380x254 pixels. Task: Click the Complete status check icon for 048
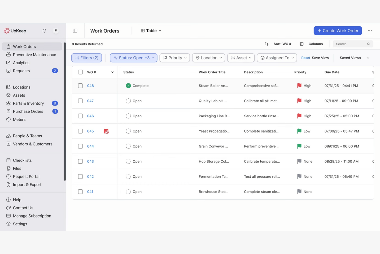point(128,86)
